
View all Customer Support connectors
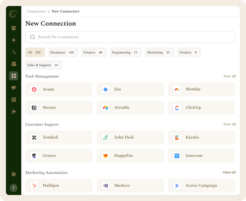[229, 124]
